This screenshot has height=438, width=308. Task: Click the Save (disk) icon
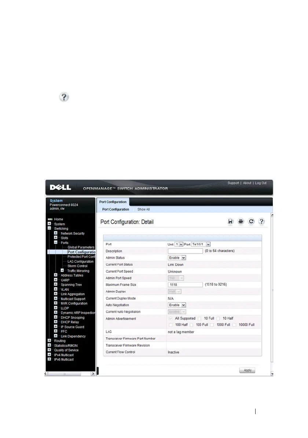(x=230, y=222)
